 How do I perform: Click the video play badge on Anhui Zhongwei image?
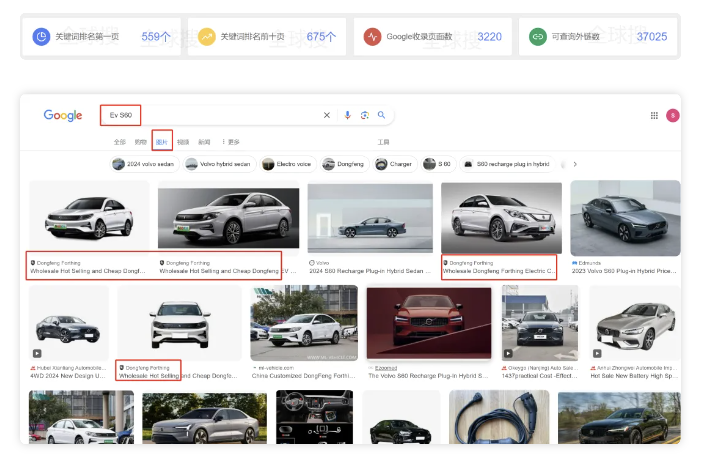[597, 353]
